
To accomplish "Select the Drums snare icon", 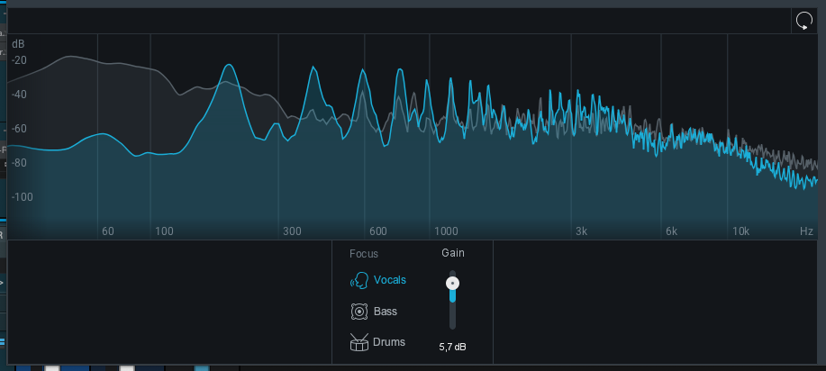I will point(359,342).
